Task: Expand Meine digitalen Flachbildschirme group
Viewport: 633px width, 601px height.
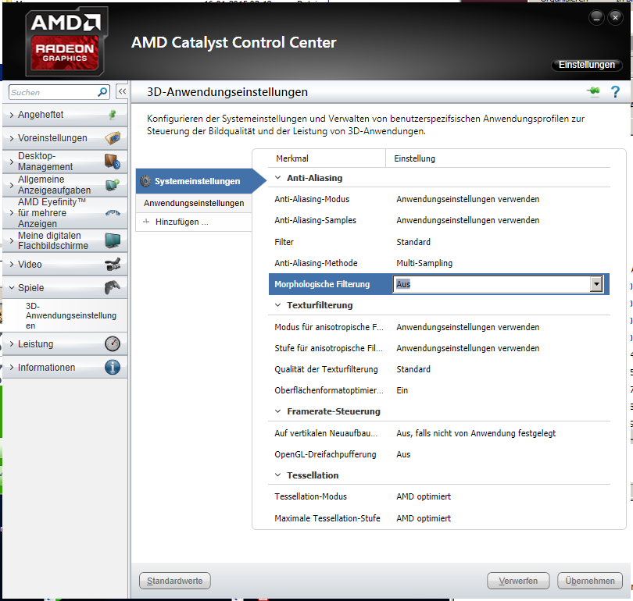Action: (12, 240)
